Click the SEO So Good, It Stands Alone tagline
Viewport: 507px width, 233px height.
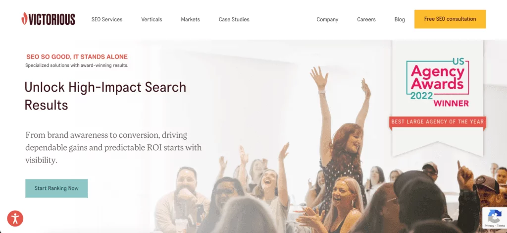point(77,57)
